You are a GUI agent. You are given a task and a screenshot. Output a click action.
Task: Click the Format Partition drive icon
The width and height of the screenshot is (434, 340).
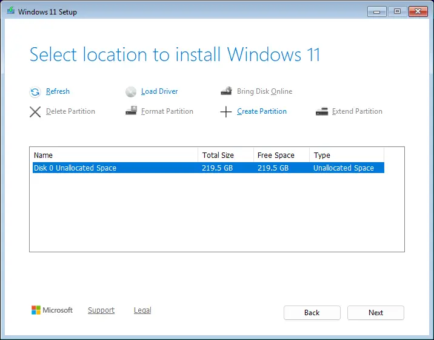coord(131,111)
